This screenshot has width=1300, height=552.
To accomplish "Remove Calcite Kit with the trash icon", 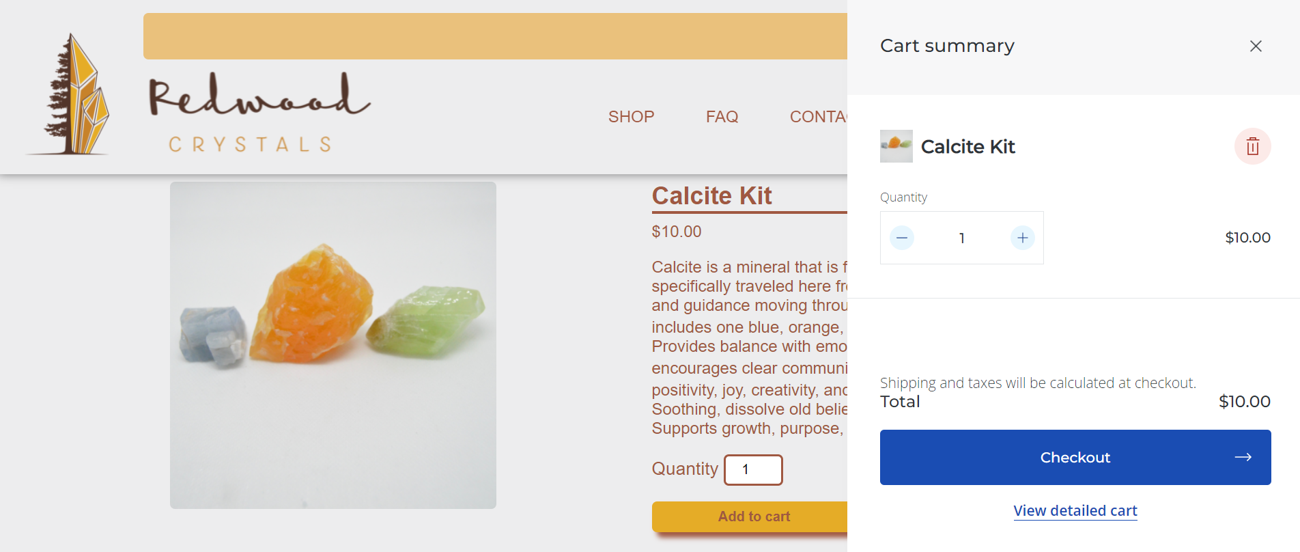I will [1252, 146].
